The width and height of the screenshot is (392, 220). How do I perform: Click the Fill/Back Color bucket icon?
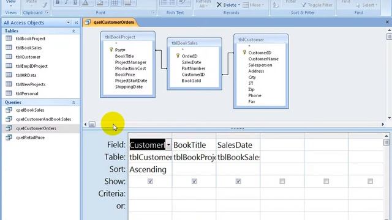pyautogui.click(x=100, y=2)
